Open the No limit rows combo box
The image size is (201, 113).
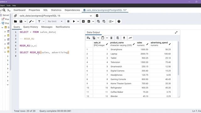coord(55,21)
